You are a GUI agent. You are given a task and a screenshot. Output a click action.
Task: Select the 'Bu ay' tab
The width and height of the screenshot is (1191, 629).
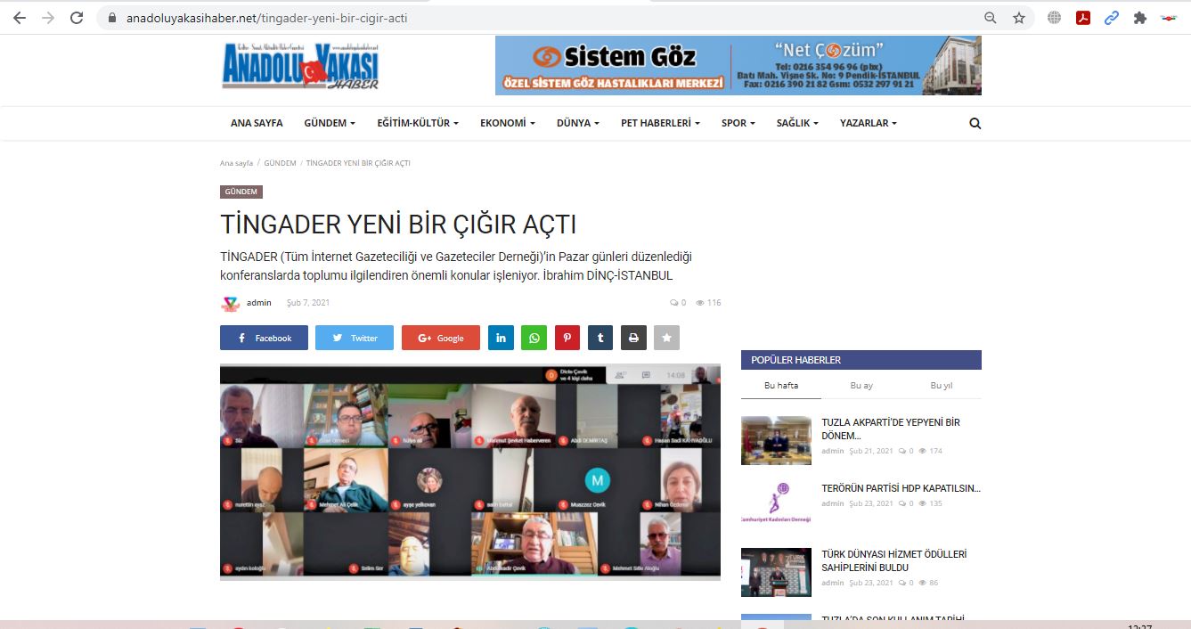861,386
